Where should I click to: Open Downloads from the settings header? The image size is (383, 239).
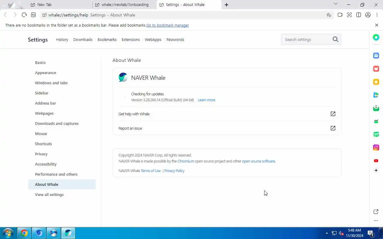coord(83,39)
